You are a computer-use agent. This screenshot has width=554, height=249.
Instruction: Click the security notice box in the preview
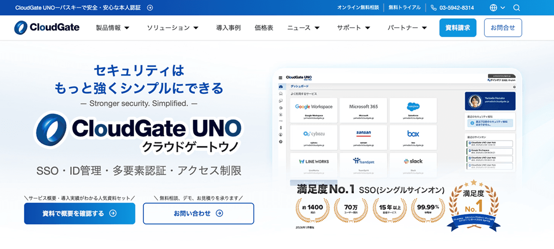click(490, 124)
